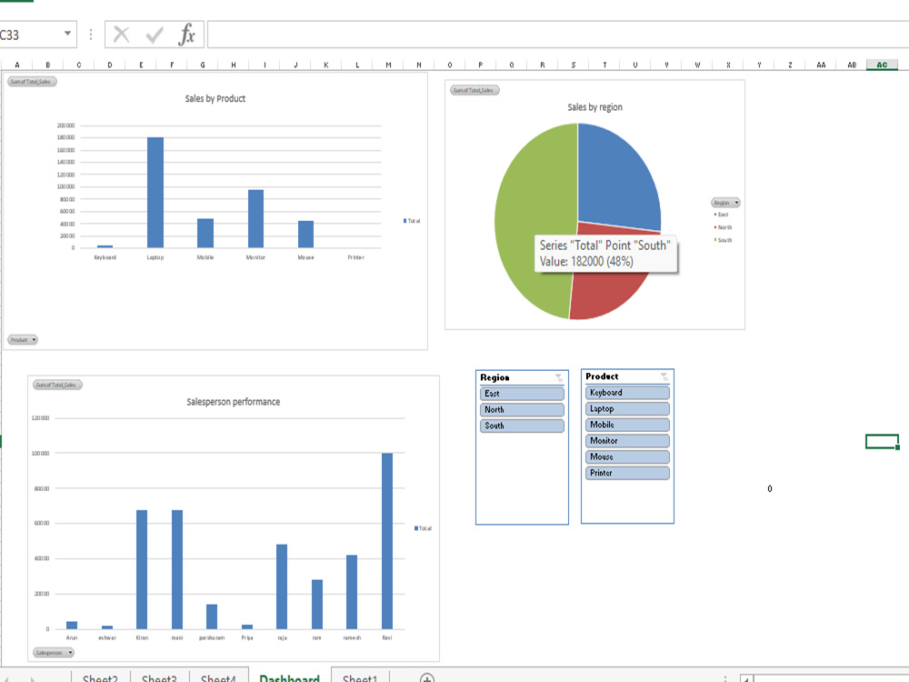Click Sum of Total_Sales button in Sales by Product chart
The image size is (909, 682).
point(32,82)
